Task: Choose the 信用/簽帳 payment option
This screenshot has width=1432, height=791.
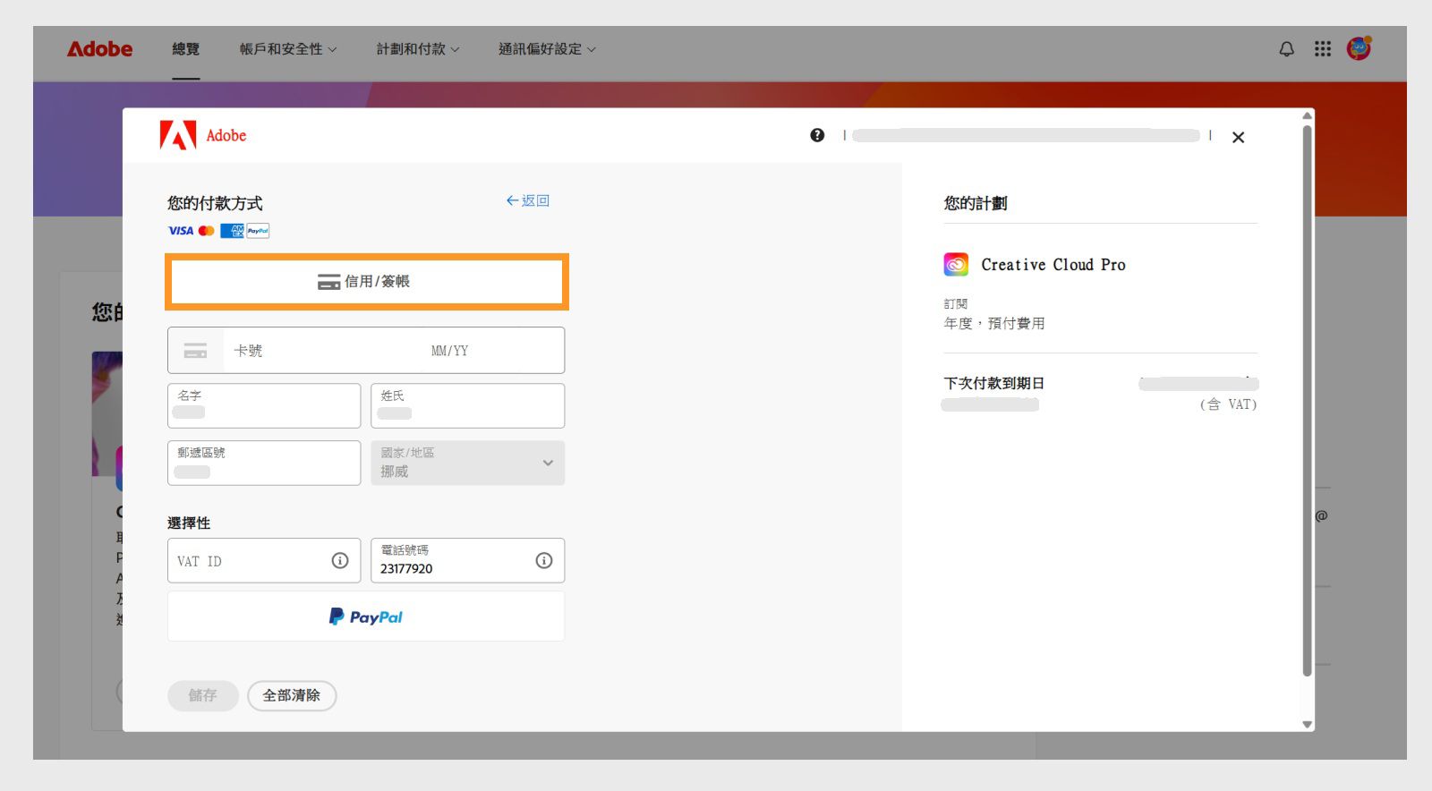Action: [x=367, y=282]
